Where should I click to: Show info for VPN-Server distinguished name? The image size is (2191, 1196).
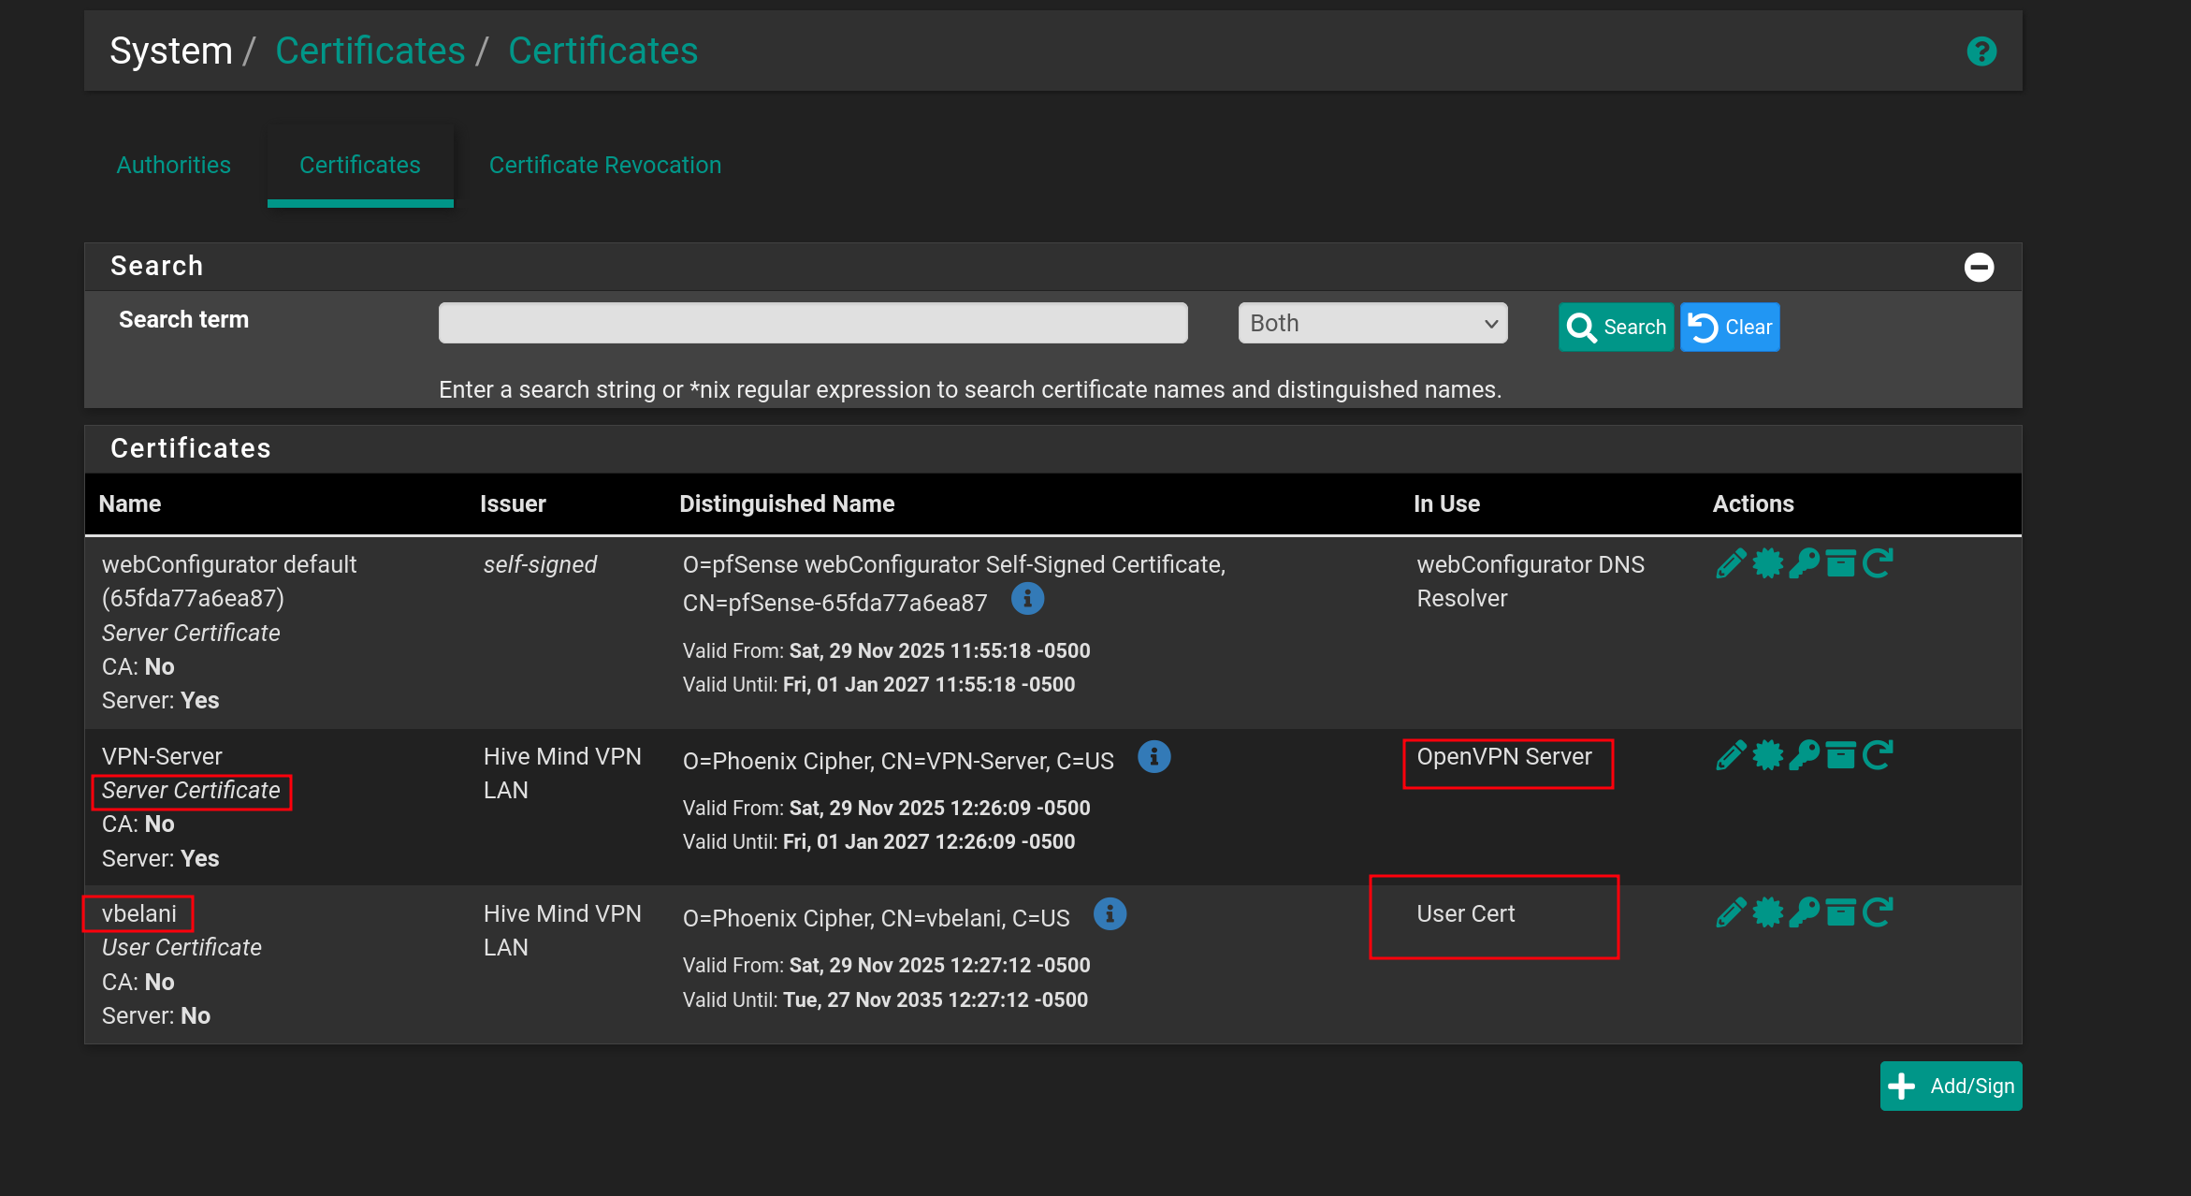click(x=1154, y=757)
